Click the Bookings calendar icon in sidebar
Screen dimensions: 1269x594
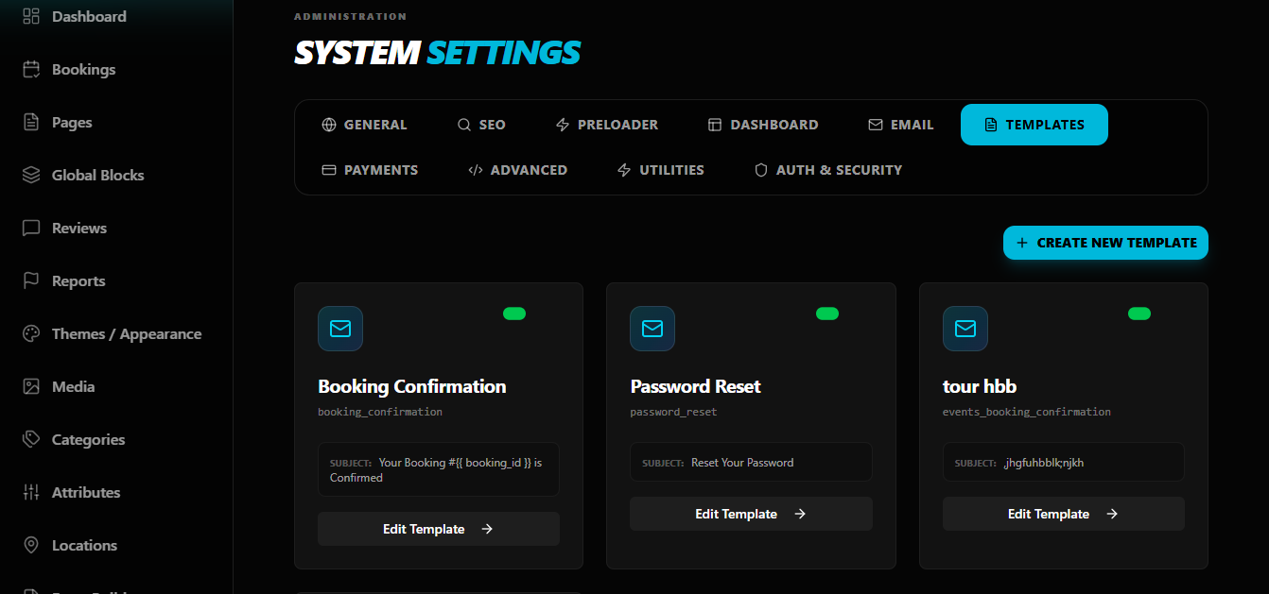click(31, 69)
